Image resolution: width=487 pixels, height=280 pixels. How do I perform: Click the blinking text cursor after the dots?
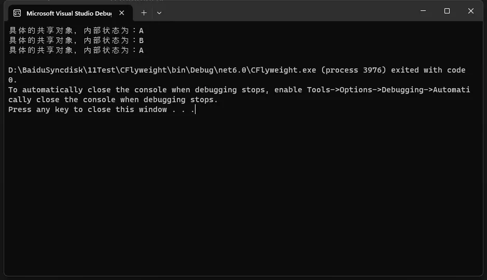click(x=196, y=109)
